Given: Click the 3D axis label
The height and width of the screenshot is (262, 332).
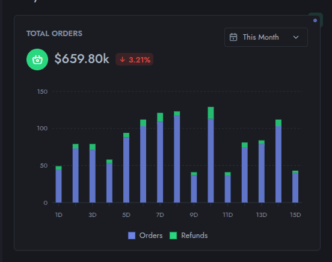Looking at the screenshot, I should point(93,215).
